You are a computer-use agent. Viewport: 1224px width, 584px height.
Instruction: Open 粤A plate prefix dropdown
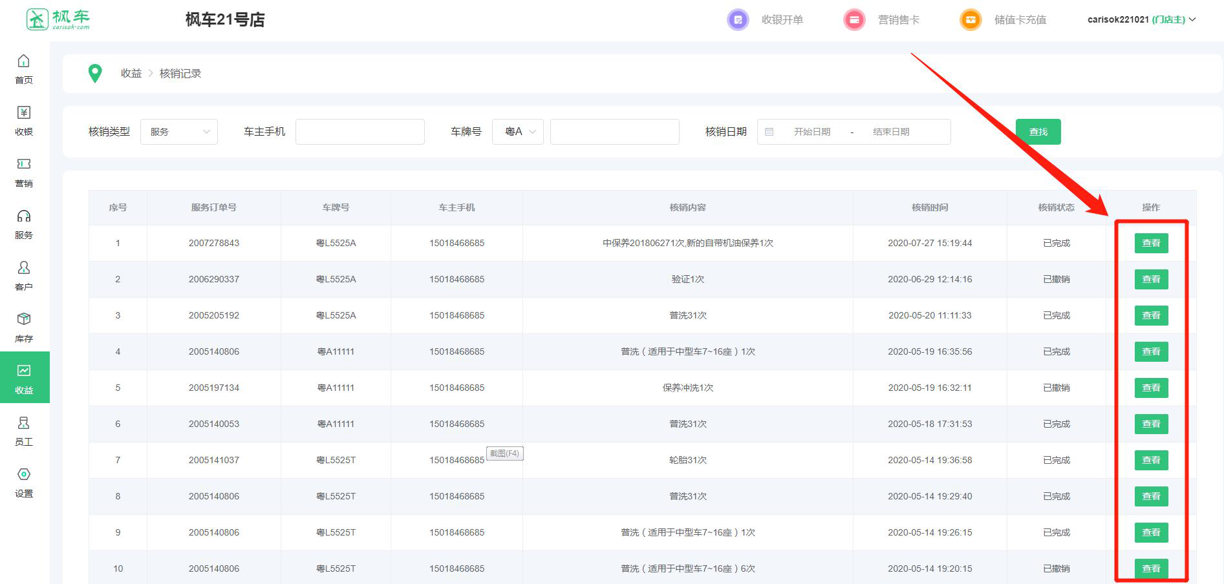(x=518, y=132)
